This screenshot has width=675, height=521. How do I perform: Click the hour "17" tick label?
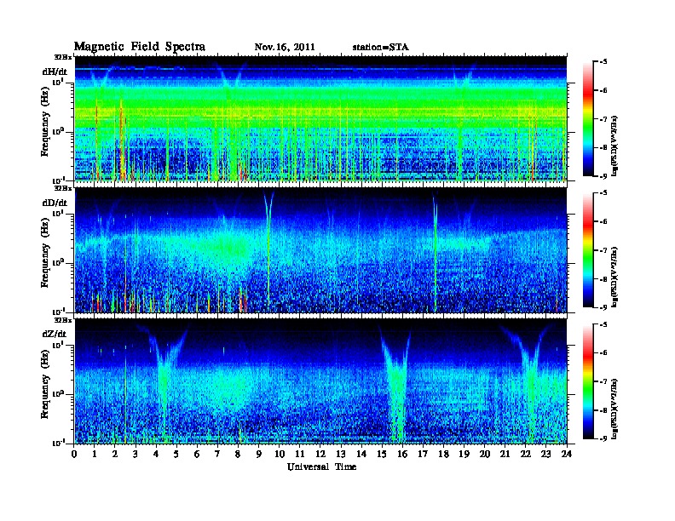coord(423,455)
